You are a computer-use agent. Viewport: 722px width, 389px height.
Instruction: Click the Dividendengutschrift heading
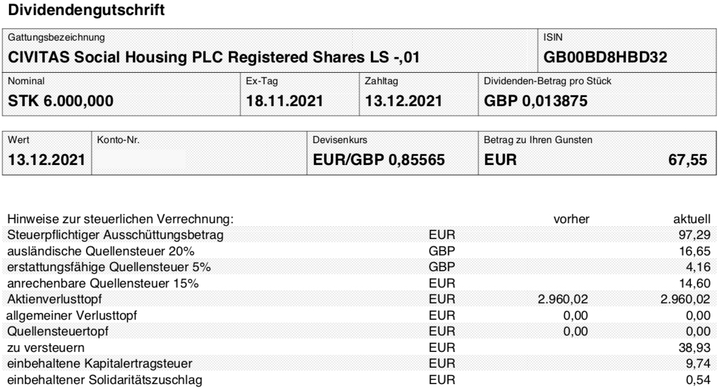[86, 10]
